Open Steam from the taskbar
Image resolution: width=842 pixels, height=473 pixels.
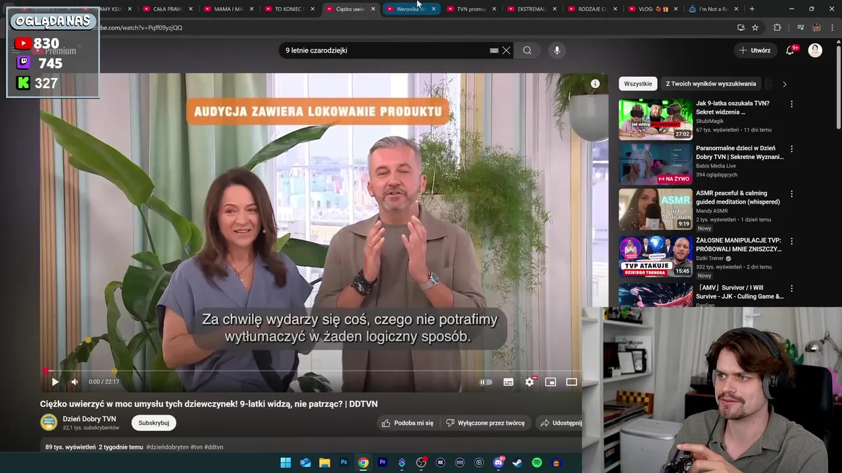518,462
